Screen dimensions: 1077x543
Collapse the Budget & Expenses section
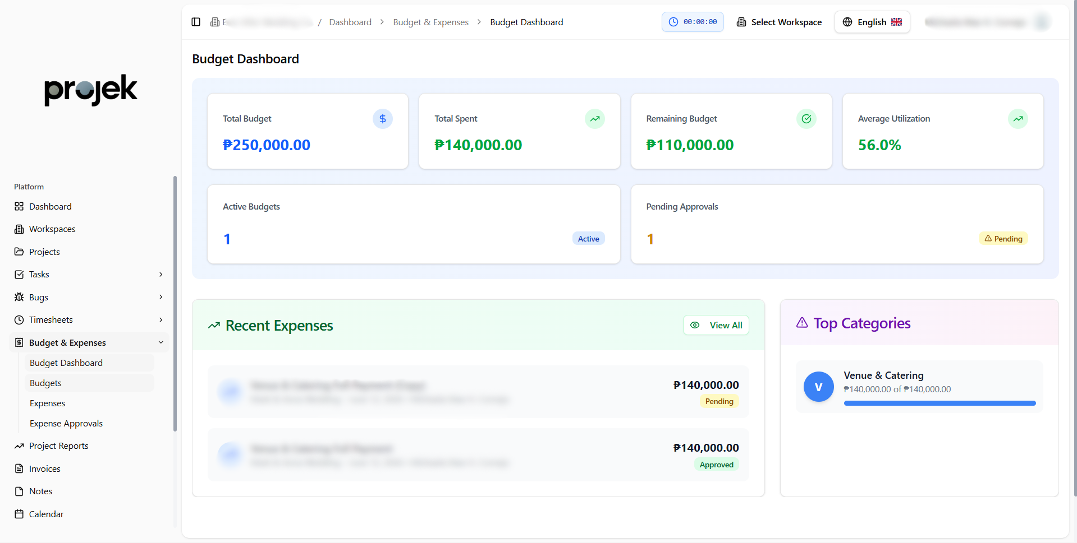coord(161,342)
